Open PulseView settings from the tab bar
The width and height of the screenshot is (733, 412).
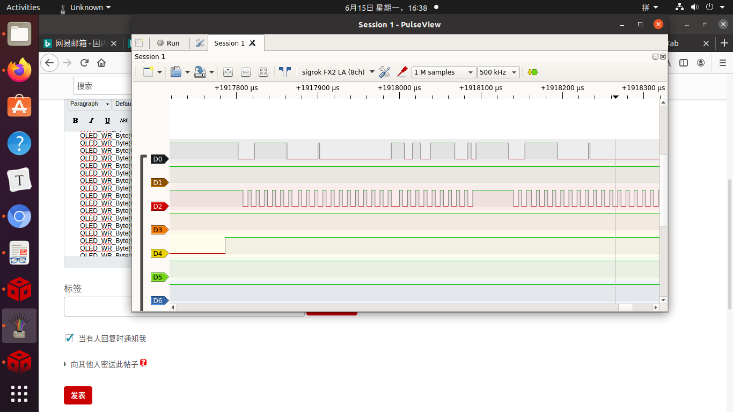(200, 43)
